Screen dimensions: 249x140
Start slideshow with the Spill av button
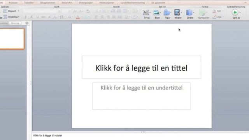(x=235, y=12)
